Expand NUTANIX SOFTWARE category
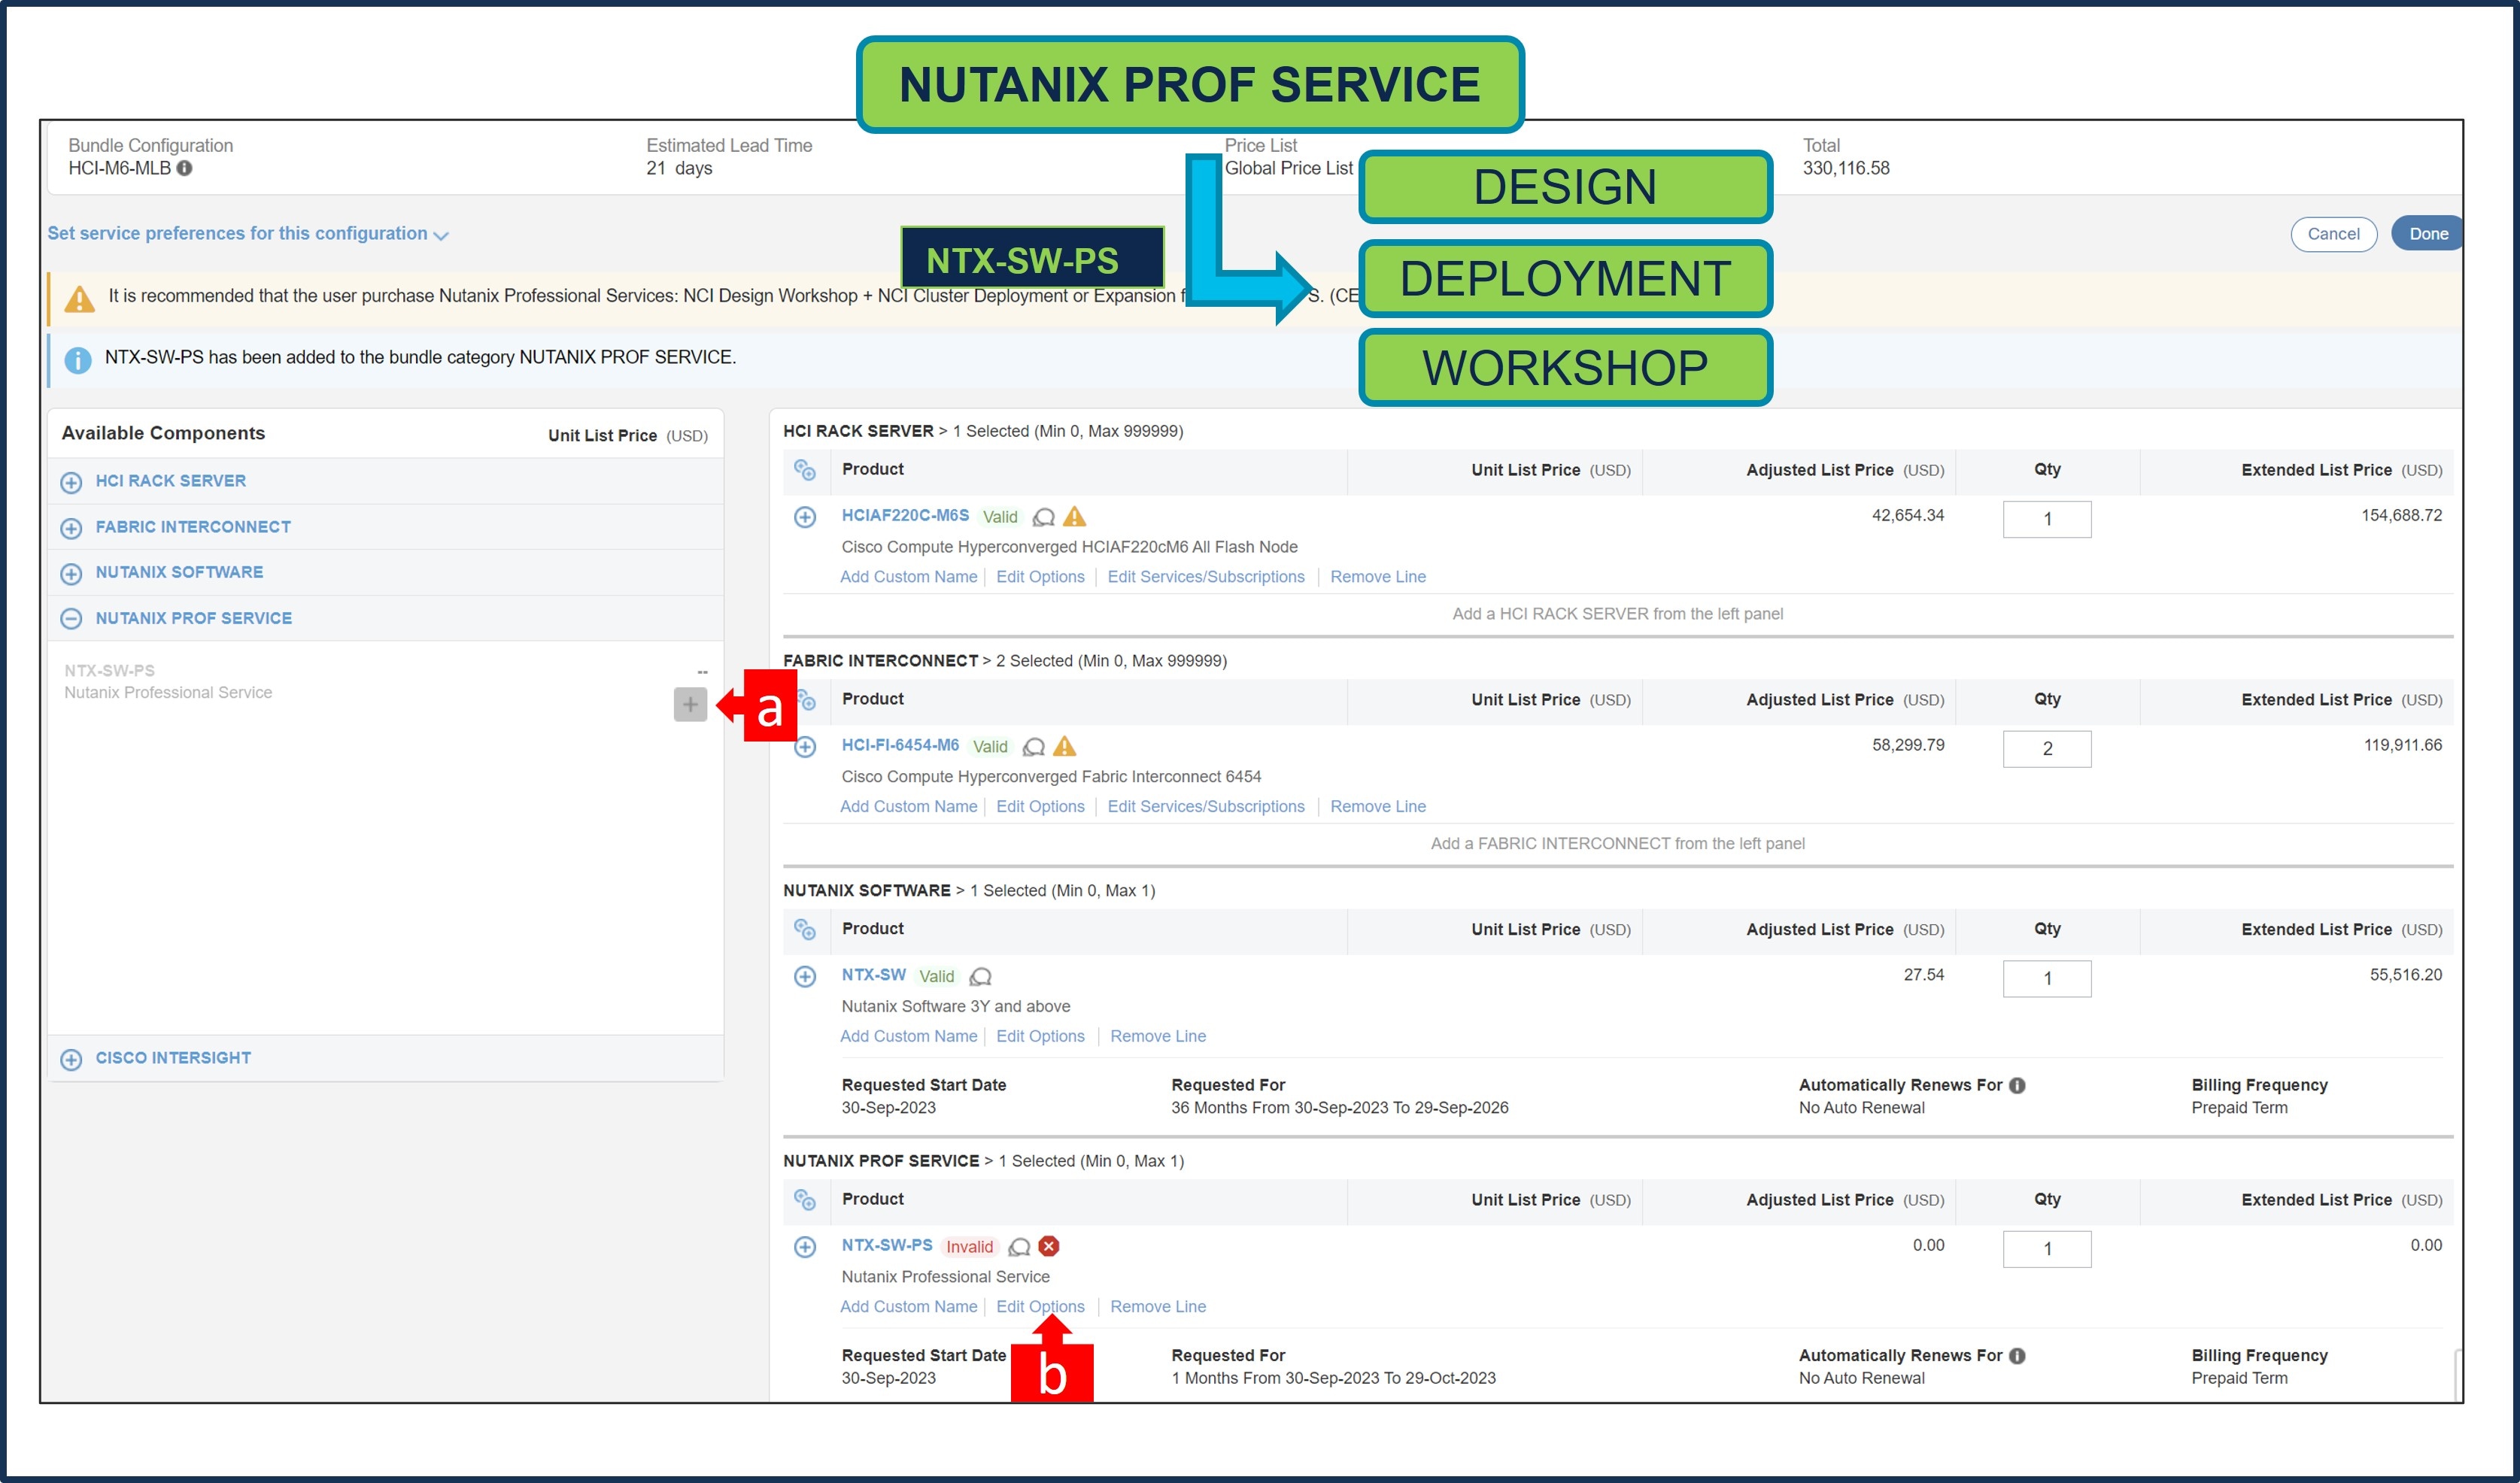The image size is (2520, 1483). point(71,574)
